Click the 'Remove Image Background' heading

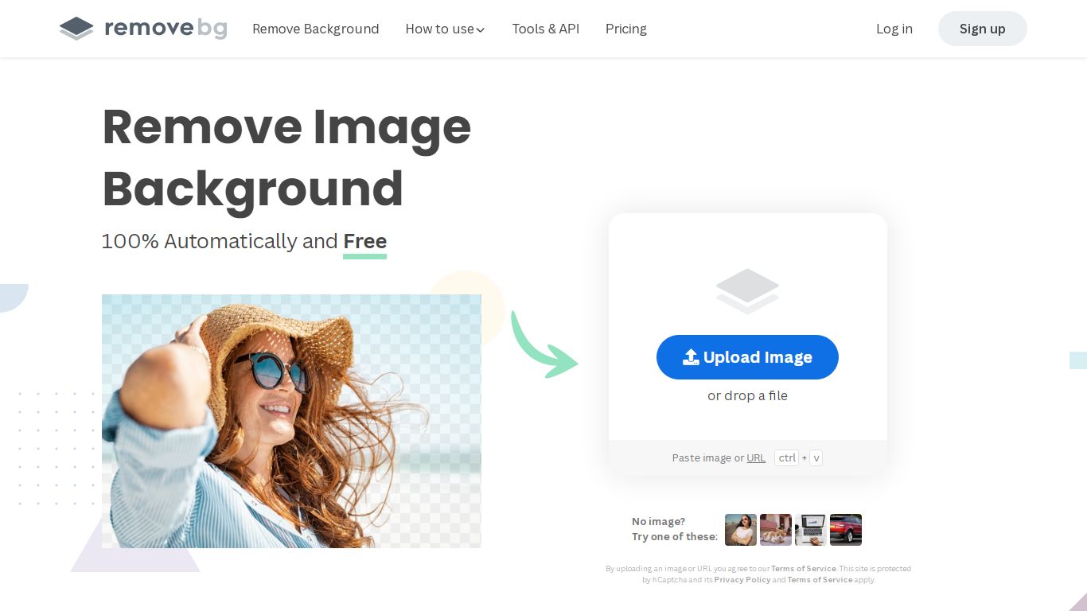pyautogui.click(x=286, y=158)
